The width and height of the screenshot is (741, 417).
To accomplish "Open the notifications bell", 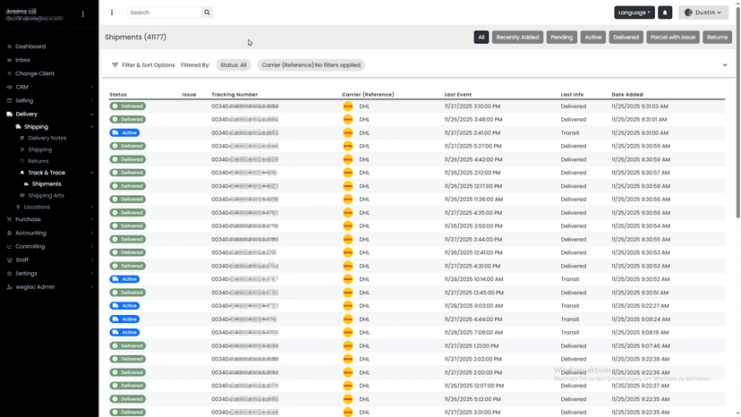I will click(x=665, y=13).
